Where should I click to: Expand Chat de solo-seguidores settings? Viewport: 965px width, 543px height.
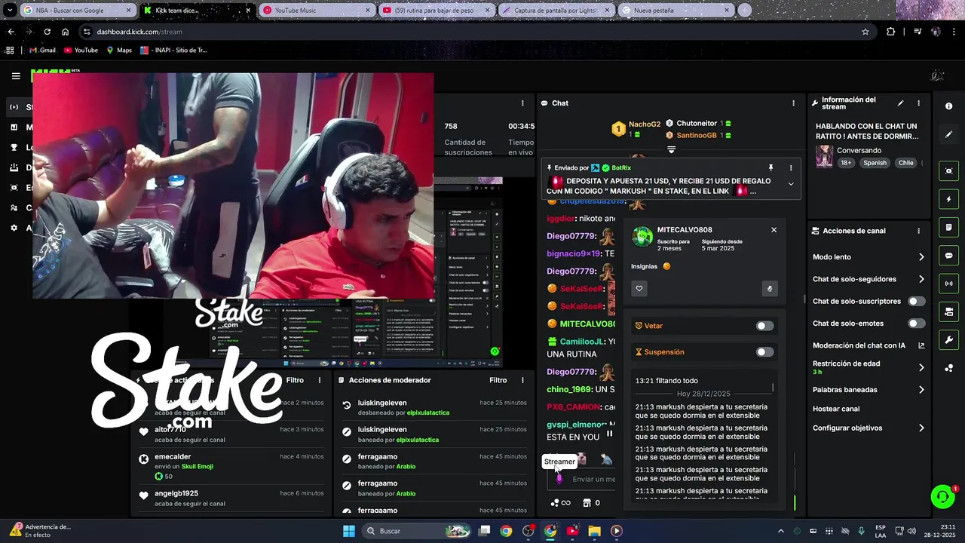point(921,279)
